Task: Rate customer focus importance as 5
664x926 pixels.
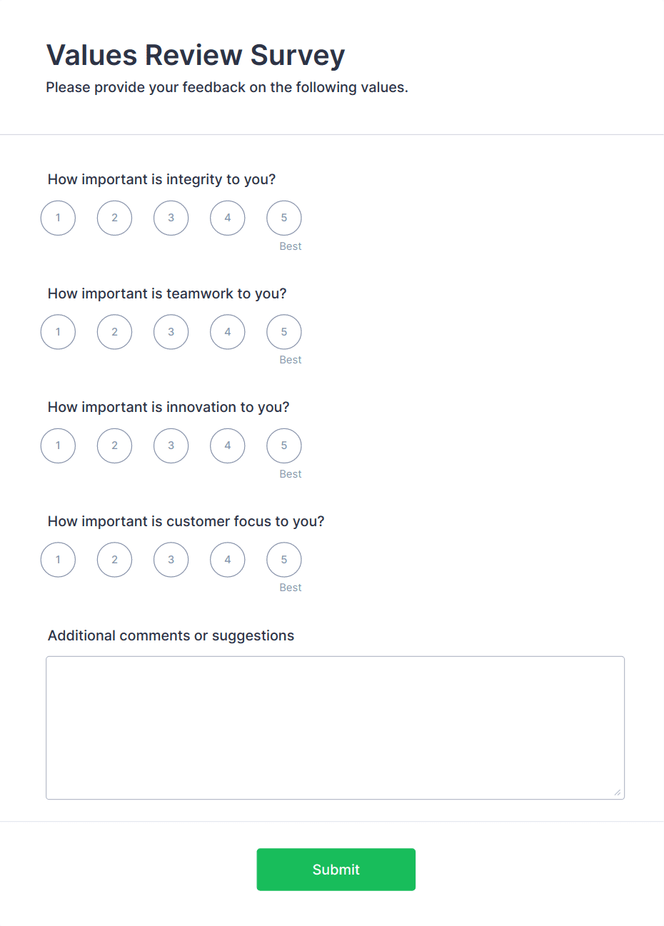Action: coord(284,560)
